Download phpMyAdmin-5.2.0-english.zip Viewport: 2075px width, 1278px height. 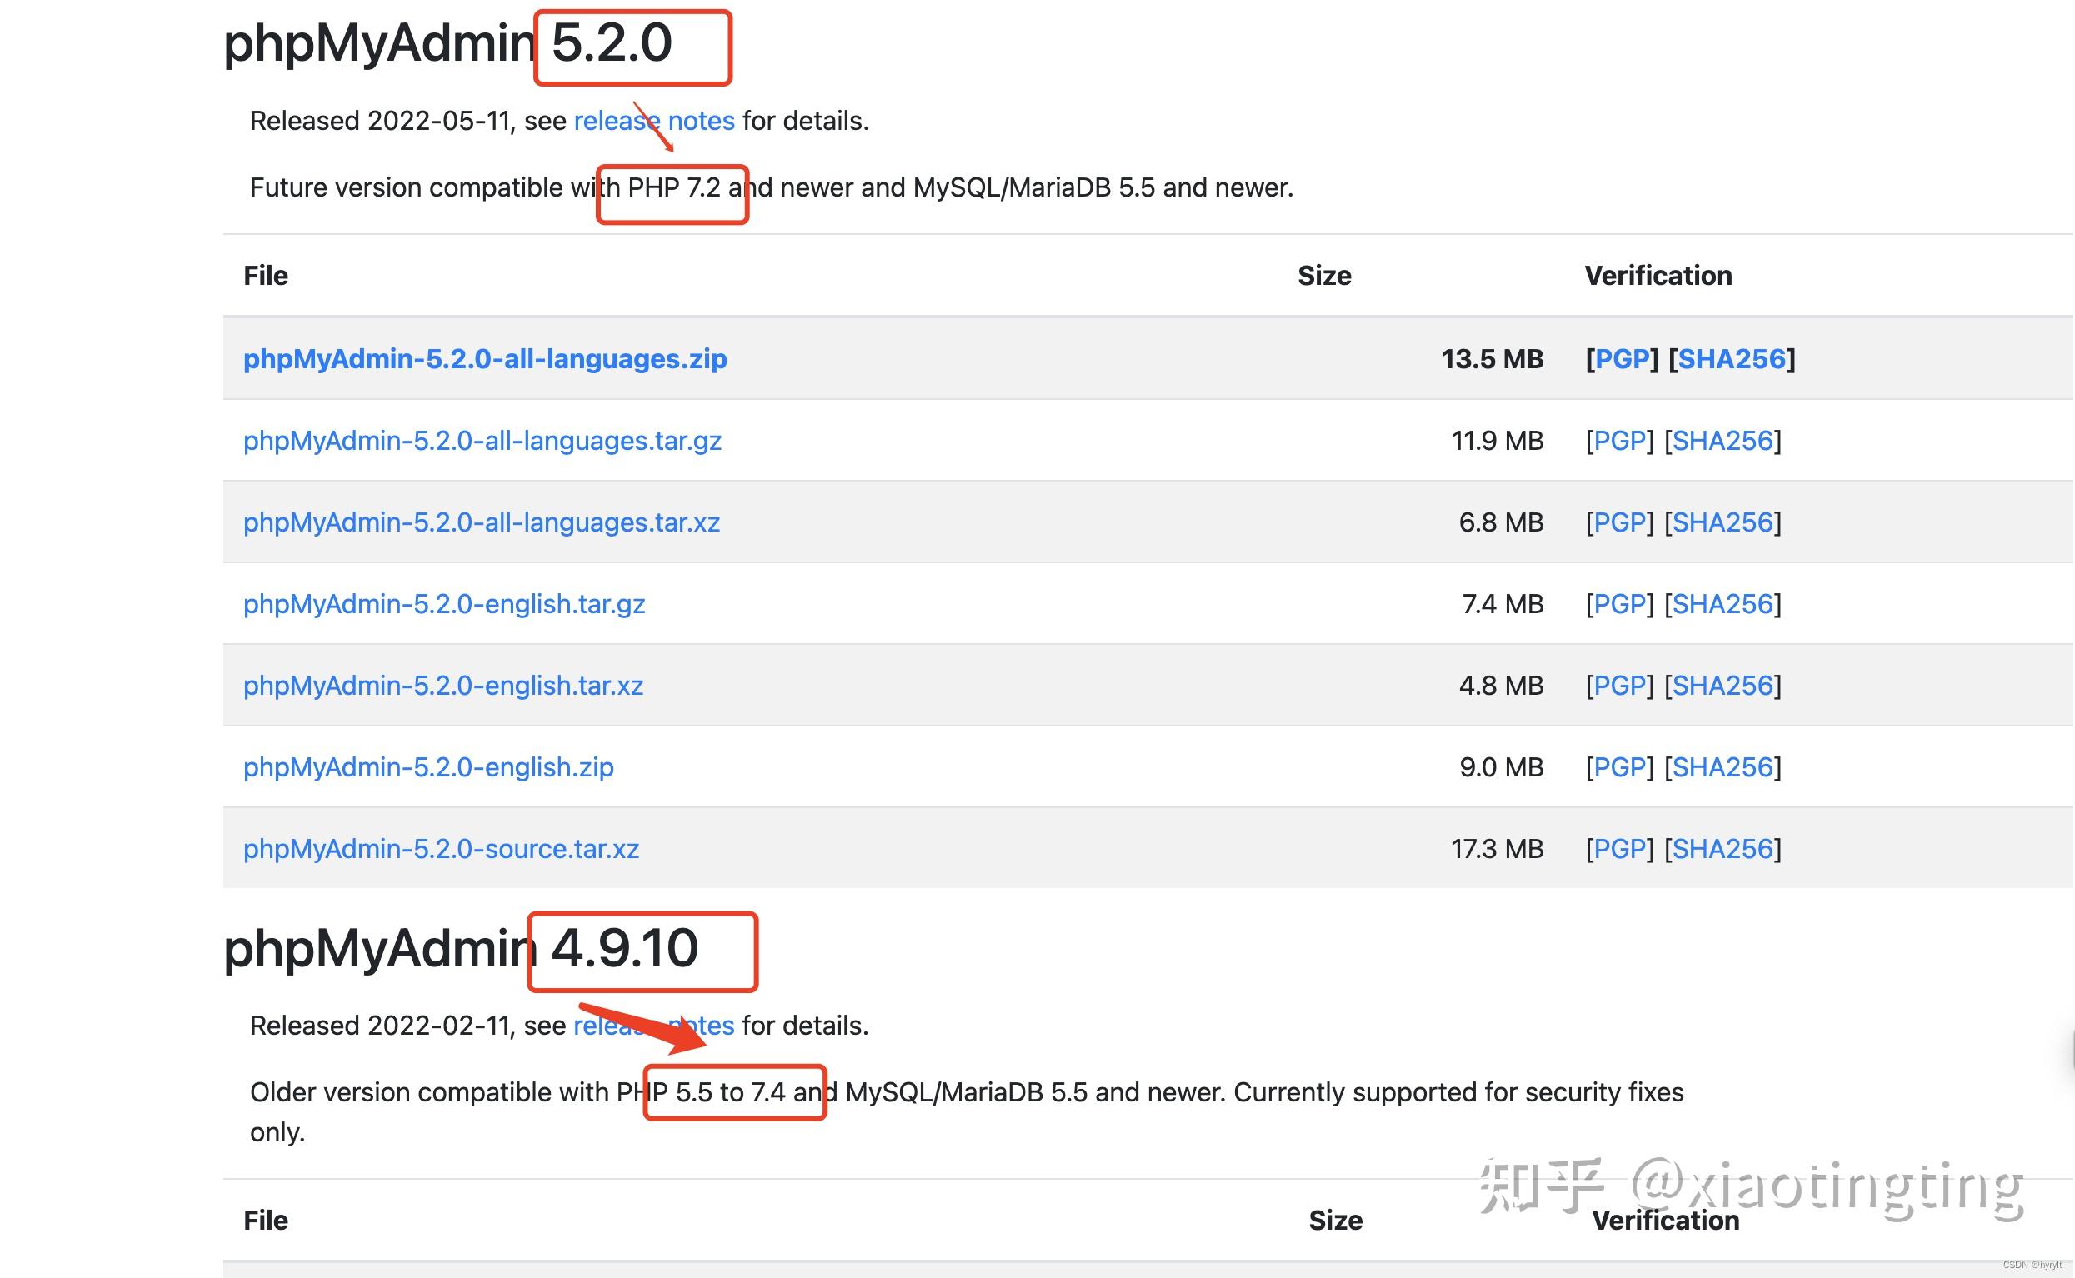pyautogui.click(x=427, y=767)
